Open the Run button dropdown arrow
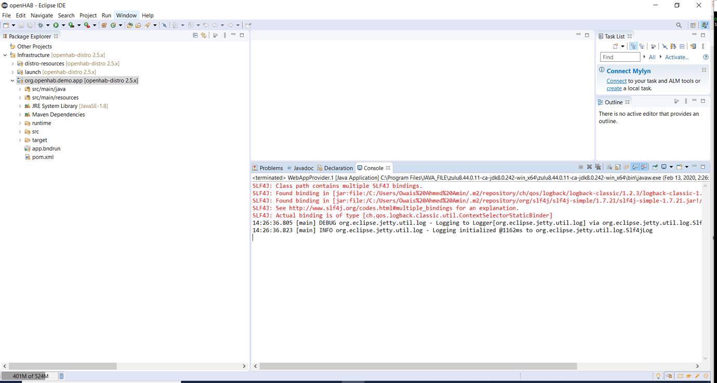717x383 pixels. click(x=63, y=25)
